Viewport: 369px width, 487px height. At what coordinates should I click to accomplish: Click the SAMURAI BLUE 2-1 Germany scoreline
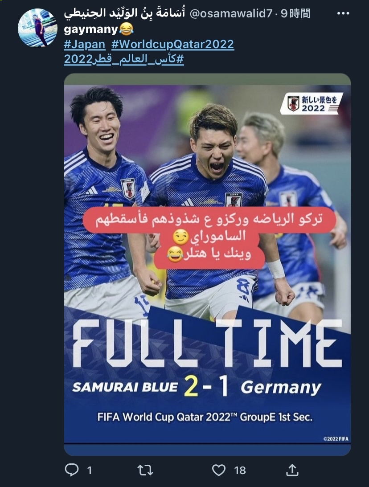click(x=197, y=387)
